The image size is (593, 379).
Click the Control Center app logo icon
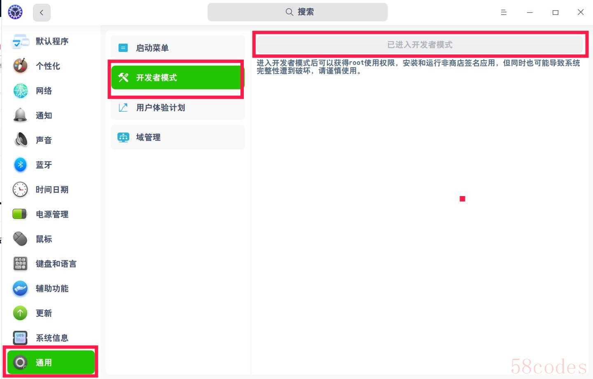(x=15, y=12)
